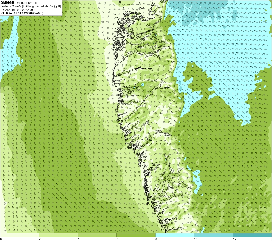Click the '6' scale tick label

(118, 239)
